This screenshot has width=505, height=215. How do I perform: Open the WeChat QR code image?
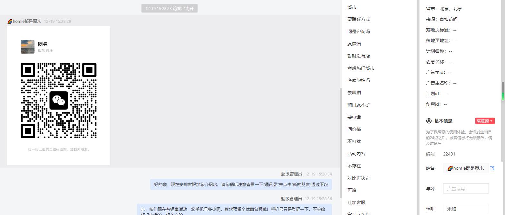click(x=59, y=96)
